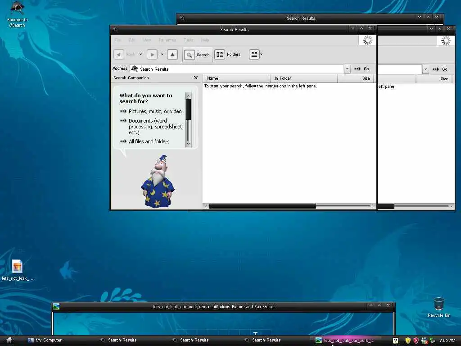Sort by Size column in right-side window
The height and width of the screenshot is (346, 461).
click(435, 78)
